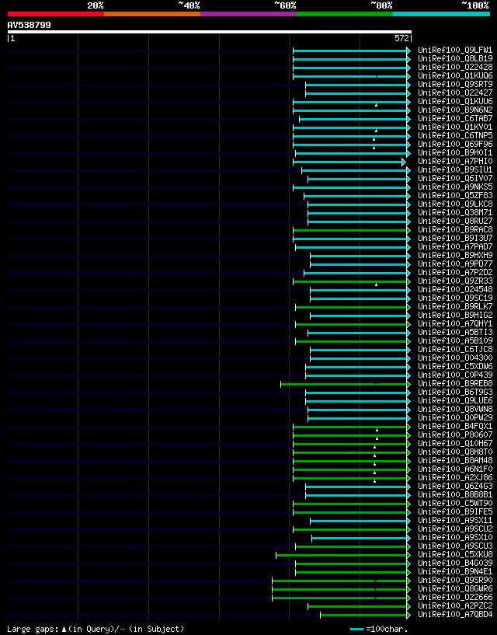View UniRef100_C6TJC8 alignment
The image size is (497, 635).
pos(455,349)
